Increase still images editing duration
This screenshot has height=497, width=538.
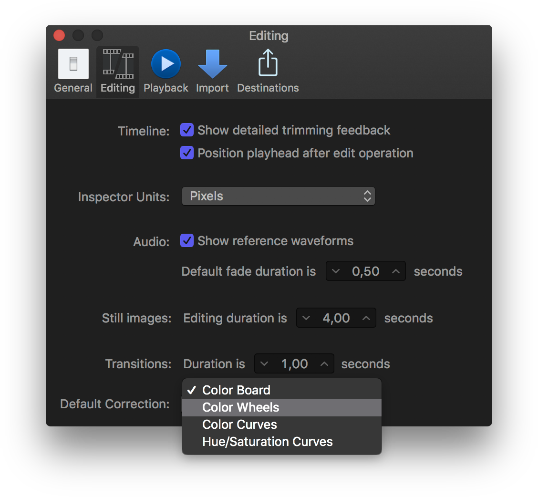[366, 318]
